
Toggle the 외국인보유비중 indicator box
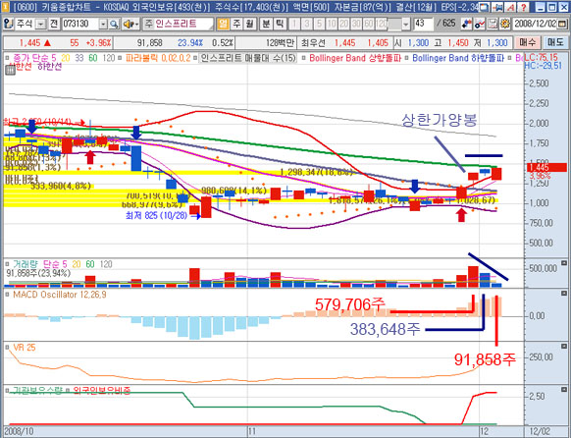pyautogui.click(x=68, y=390)
